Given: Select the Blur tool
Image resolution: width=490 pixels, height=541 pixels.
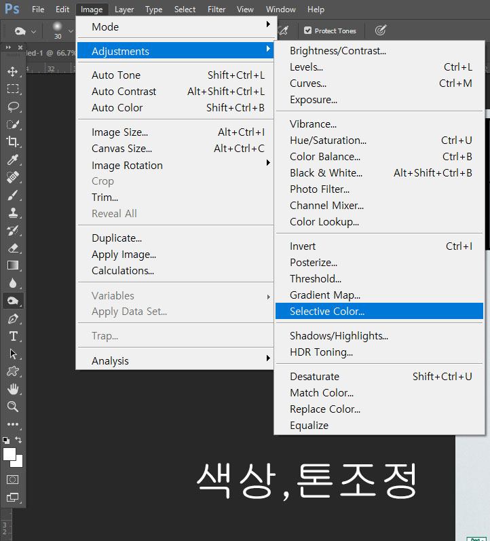Looking at the screenshot, I should (13, 283).
